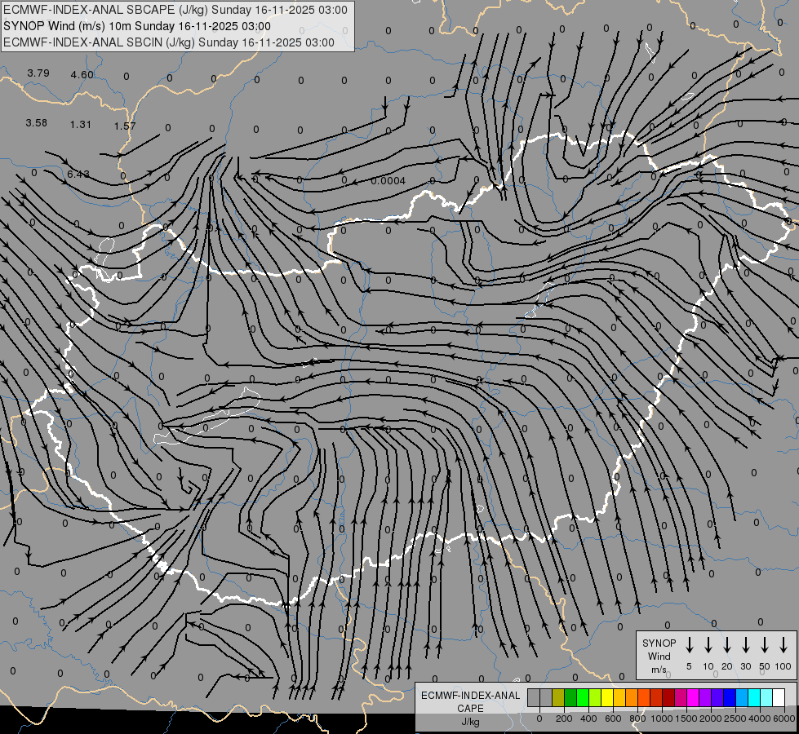This screenshot has width=799, height=734.
Task: Click the map value 3.58
Action: (36, 123)
